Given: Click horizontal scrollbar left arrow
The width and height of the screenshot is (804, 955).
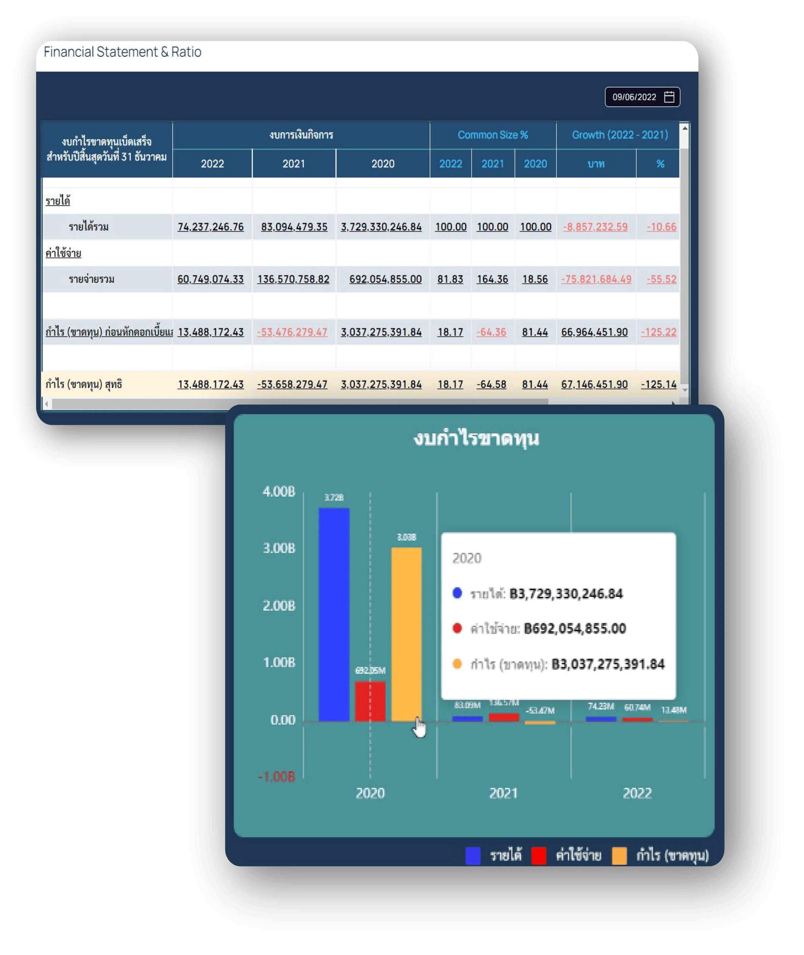Looking at the screenshot, I should (x=47, y=403).
